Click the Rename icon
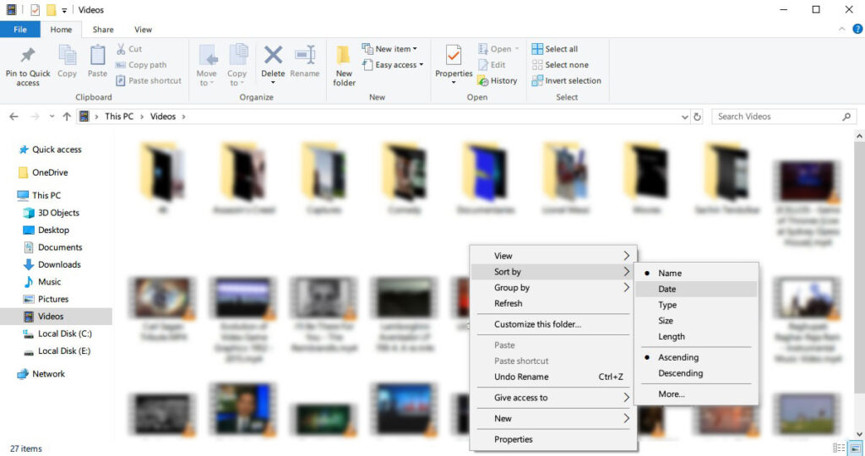This screenshot has height=456, width=865. click(x=304, y=55)
